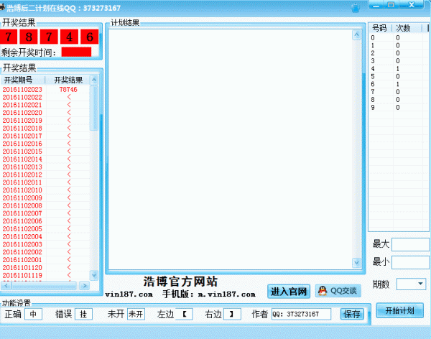Select draw period 20161102023
Image resolution: width=431 pixels, height=339 pixels.
pyautogui.click(x=22, y=89)
